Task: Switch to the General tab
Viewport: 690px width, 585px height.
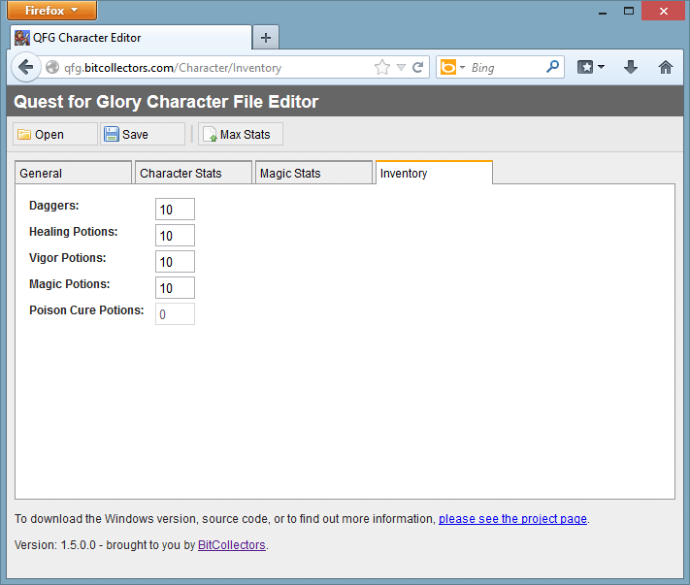Action: [x=73, y=173]
